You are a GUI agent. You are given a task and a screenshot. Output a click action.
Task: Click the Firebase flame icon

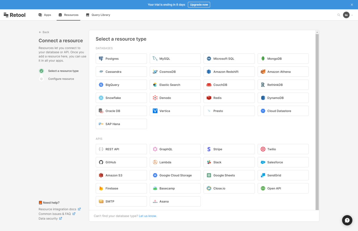click(x=101, y=188)
